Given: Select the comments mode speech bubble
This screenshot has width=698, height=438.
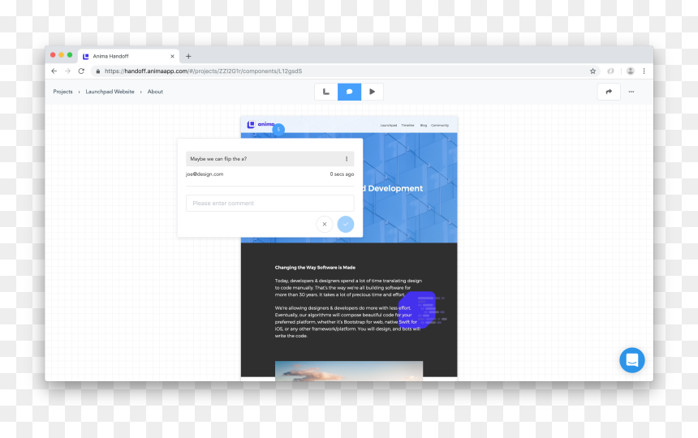Looking at the screenshot, I should pos(350,92).
